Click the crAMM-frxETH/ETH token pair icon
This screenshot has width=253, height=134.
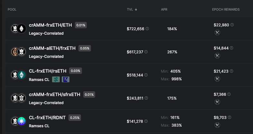pos(18,29)
